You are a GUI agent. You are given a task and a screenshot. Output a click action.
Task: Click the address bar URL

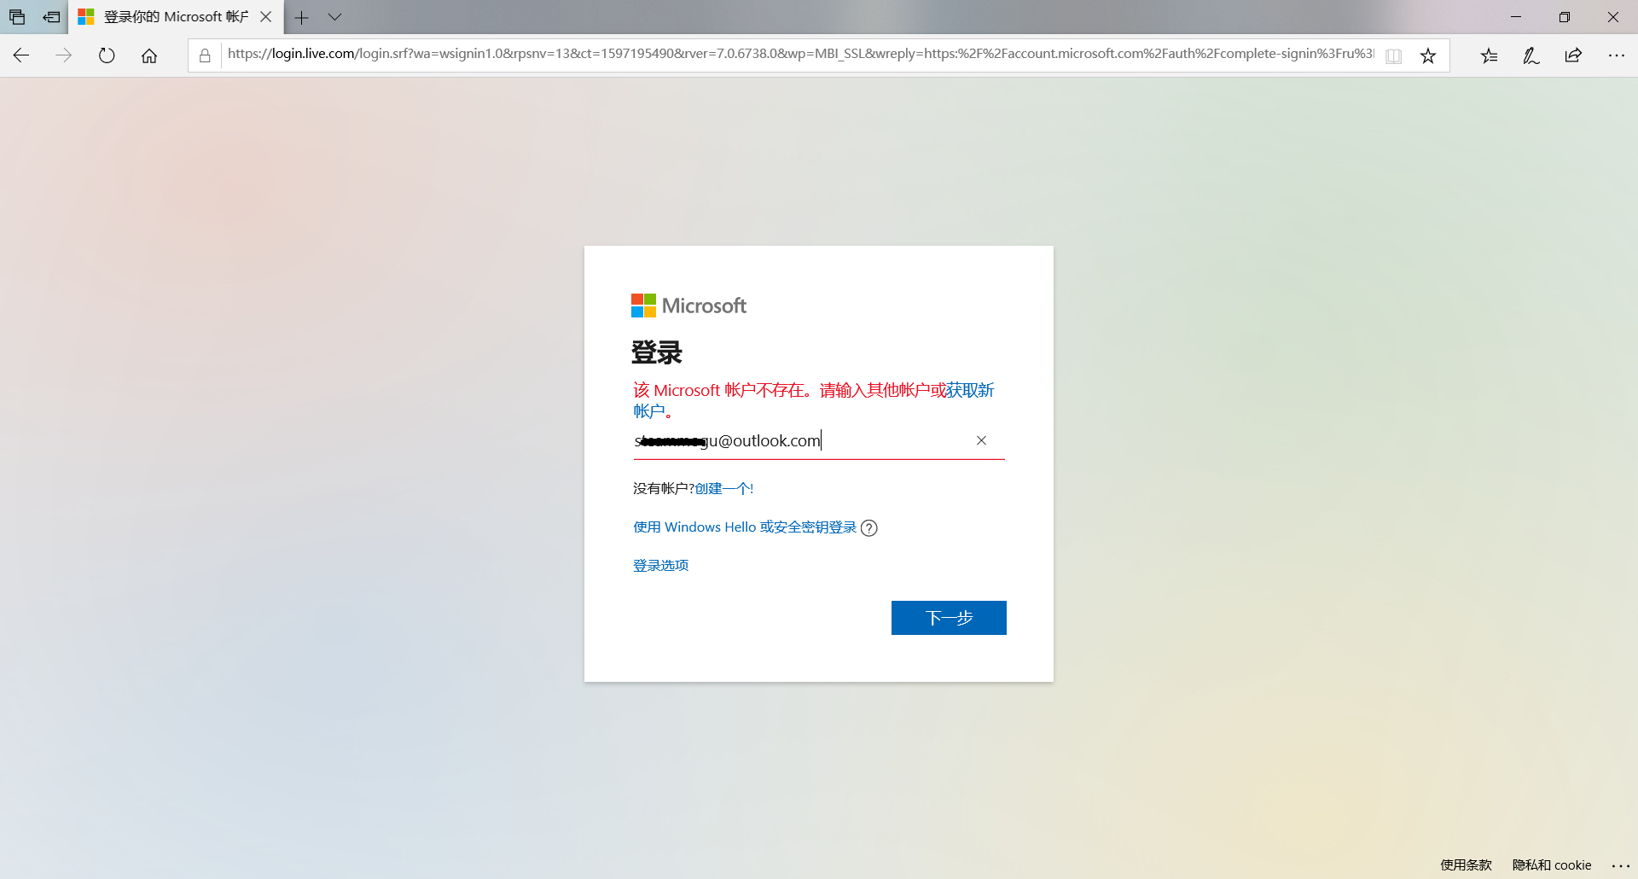[x=800, y=54]
